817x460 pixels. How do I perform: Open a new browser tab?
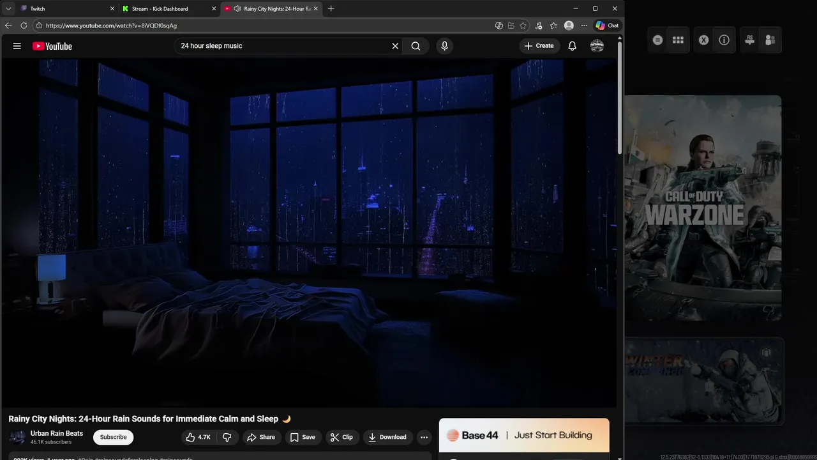[331, 8]
